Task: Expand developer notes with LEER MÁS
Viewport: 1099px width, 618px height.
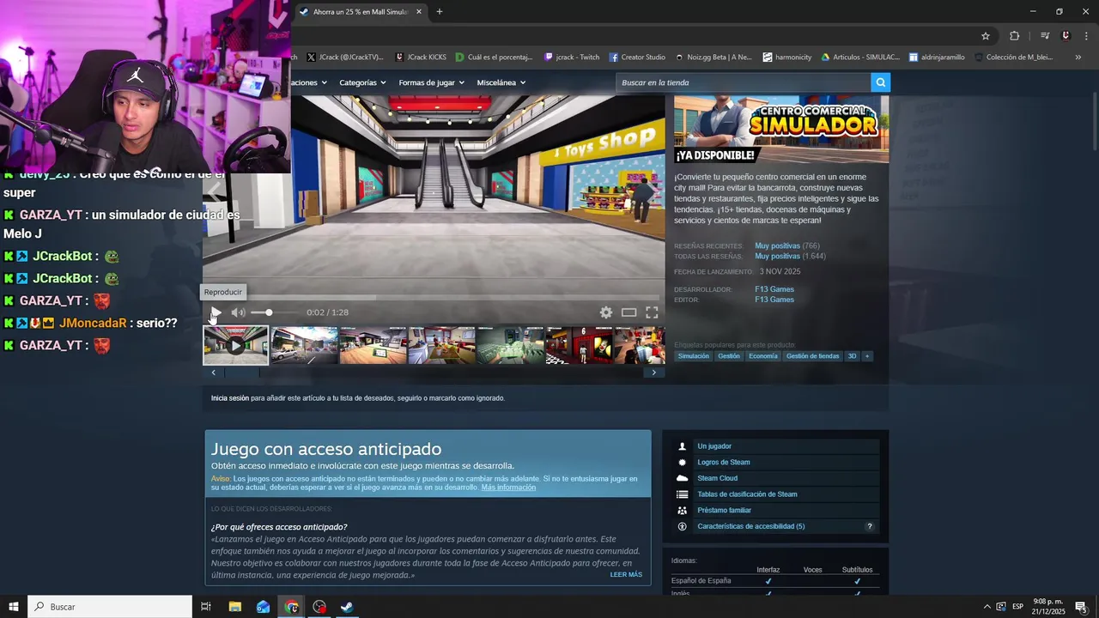Action: 626,575
